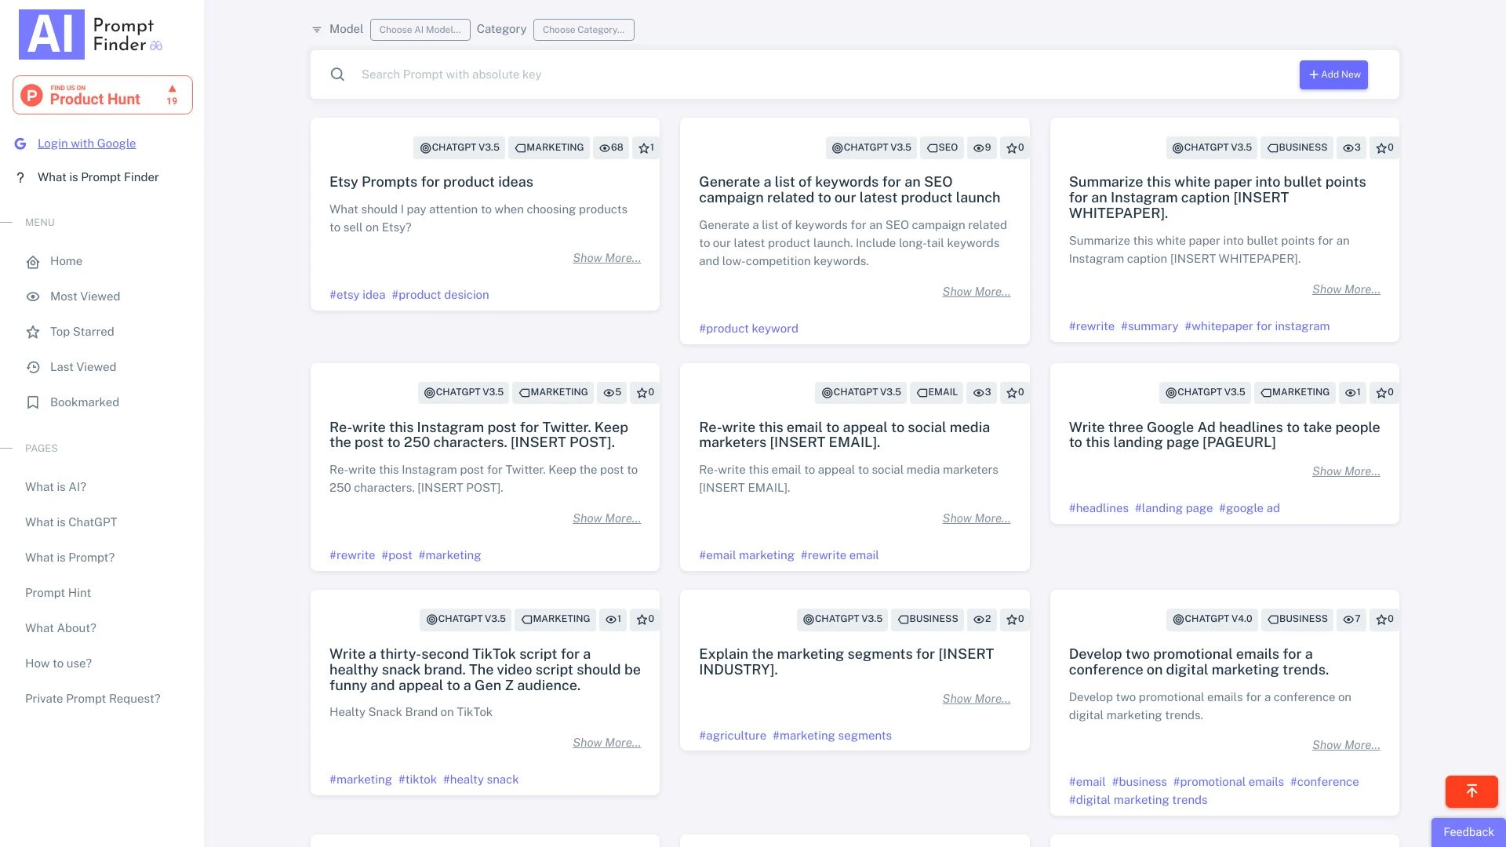Select What is ChatGPT in sidebar
The image size is (1506, 847).
71,522
